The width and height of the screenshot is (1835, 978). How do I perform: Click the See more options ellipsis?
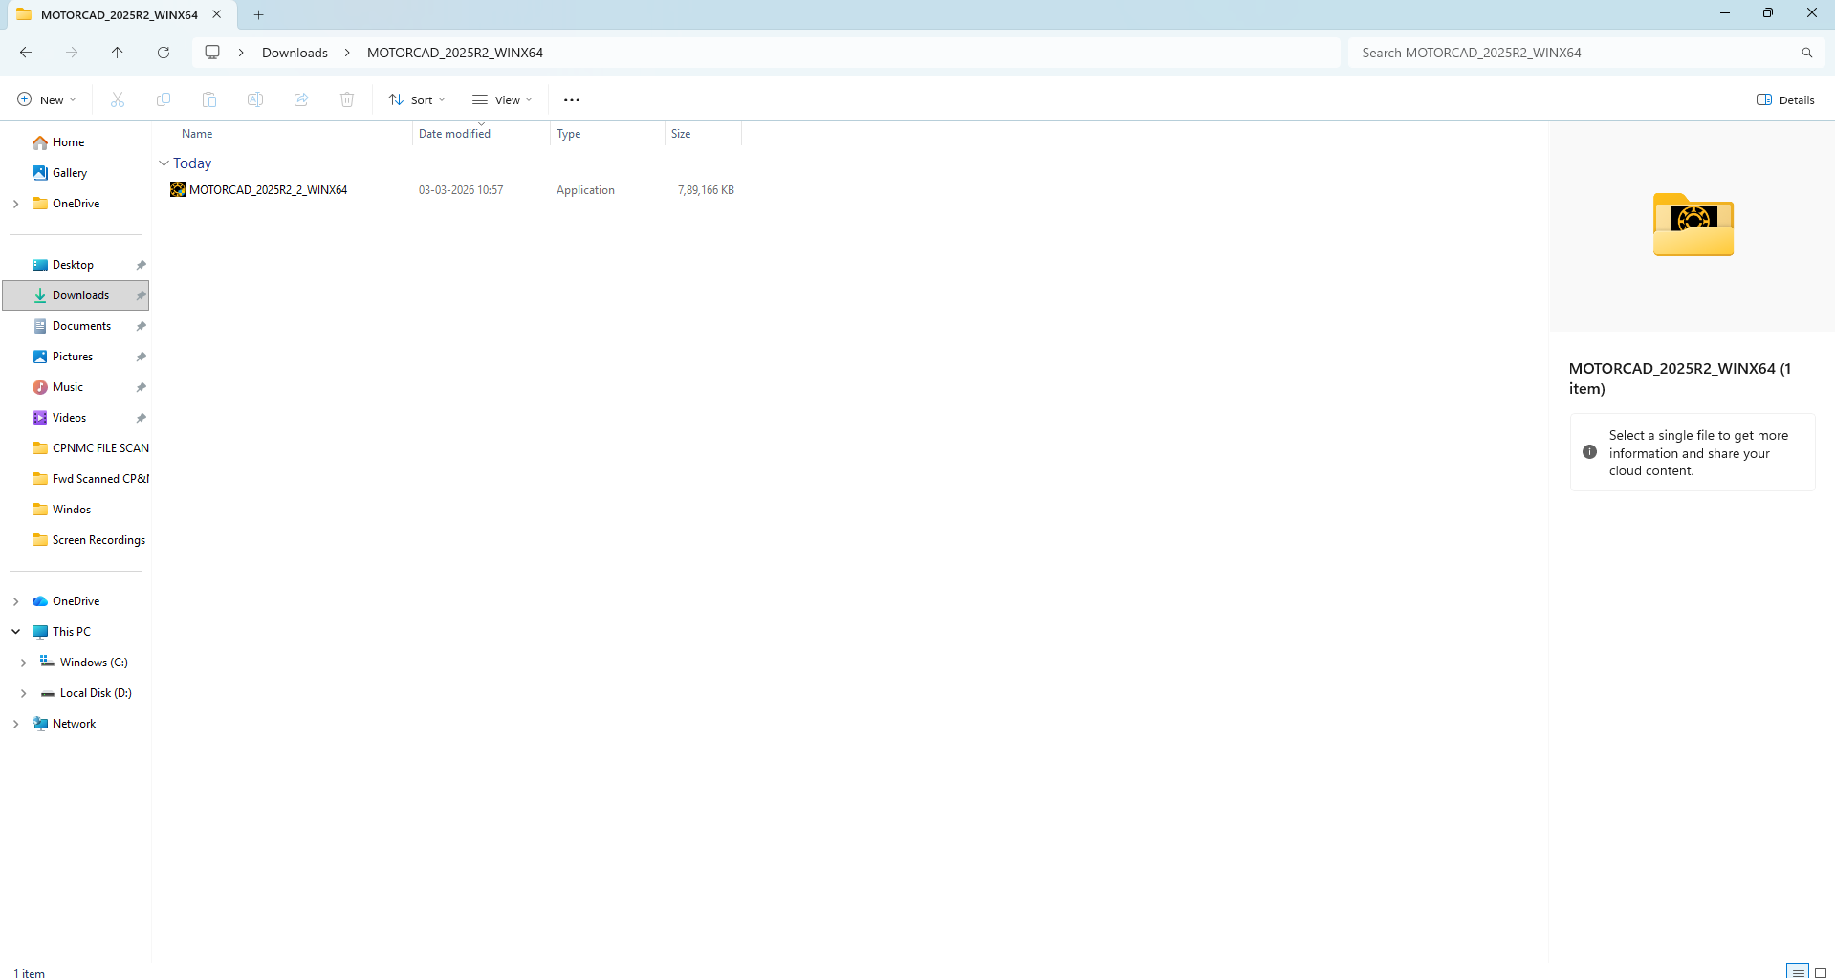(572, 100)
